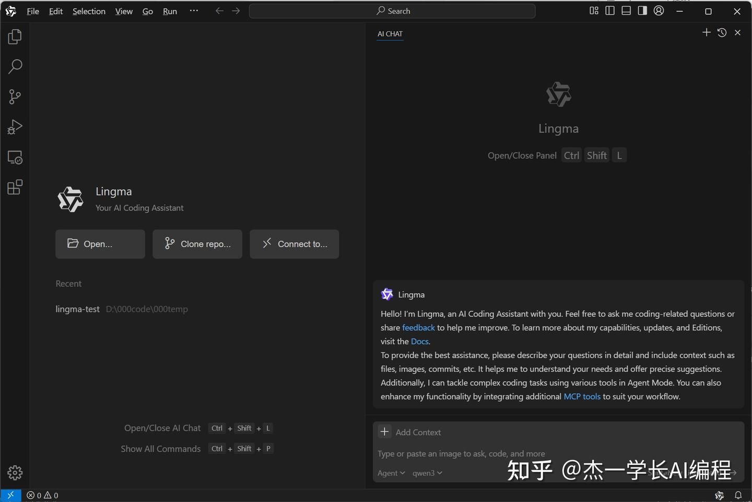Image resolution: width=752 pixels, height=502 pixels.
Task: Open the Explorer sidebar icon
Action: pyautogui.click(x=15, y=36)
